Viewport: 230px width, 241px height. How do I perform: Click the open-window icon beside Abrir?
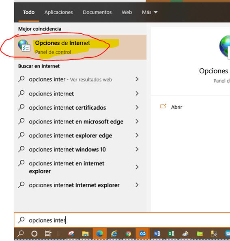163,106
